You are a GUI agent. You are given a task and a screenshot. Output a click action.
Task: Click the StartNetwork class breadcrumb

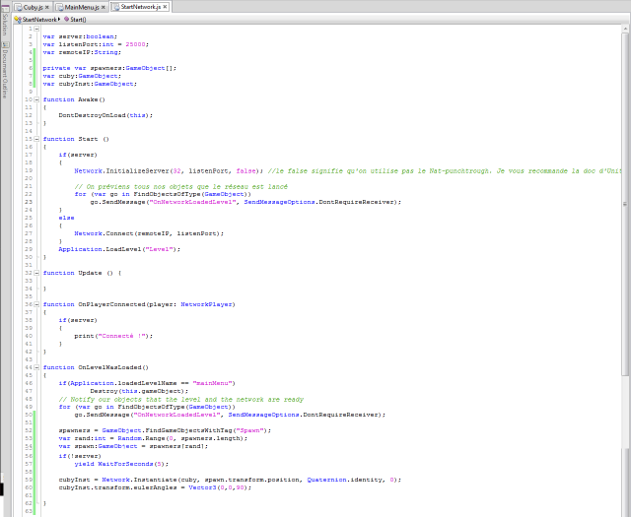point(39,20)
